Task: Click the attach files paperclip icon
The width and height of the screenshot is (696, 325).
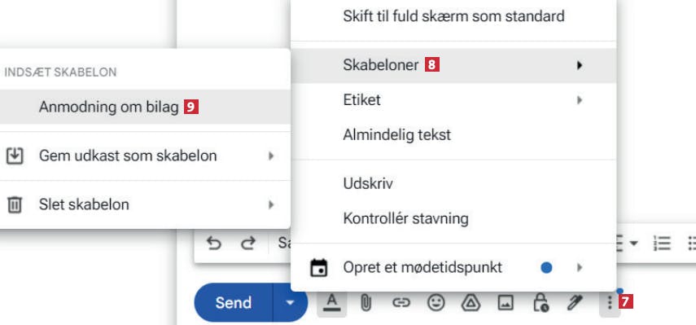Action: 366,303
